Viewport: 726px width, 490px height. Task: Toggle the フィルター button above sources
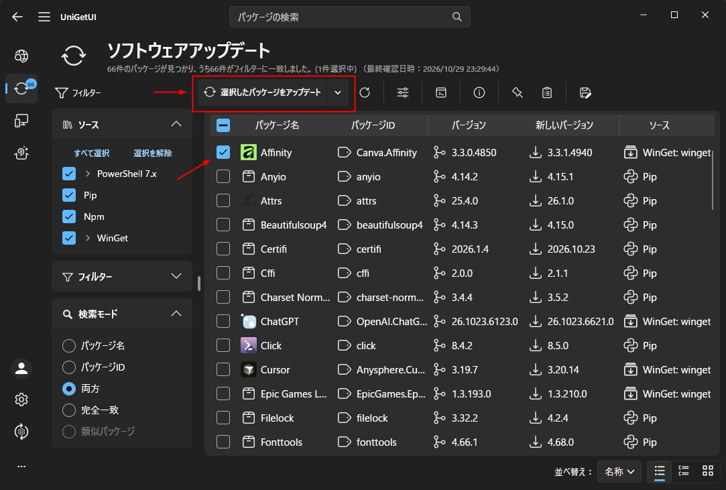pyautogui.click(x=78, y=93)
